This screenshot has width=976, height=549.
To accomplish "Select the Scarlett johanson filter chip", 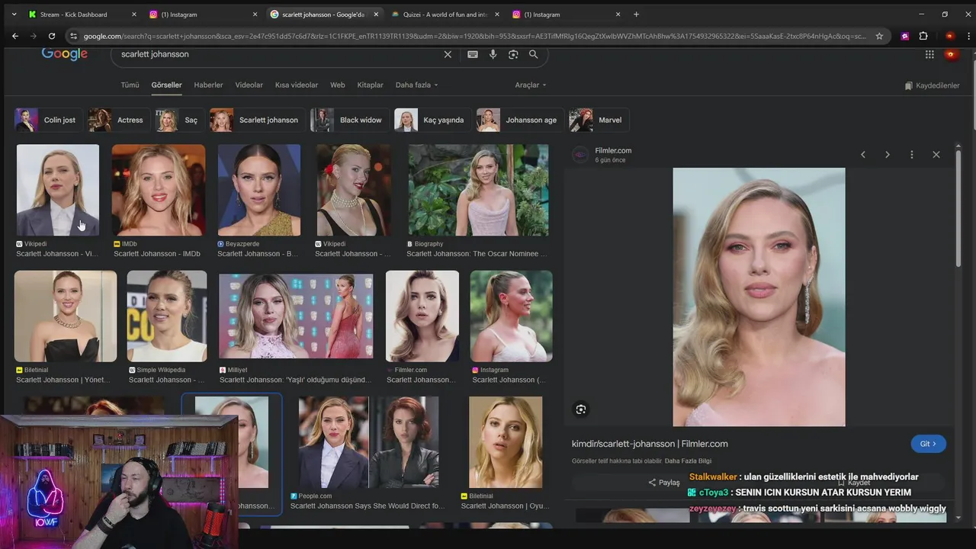I will (x=257, y=120).
